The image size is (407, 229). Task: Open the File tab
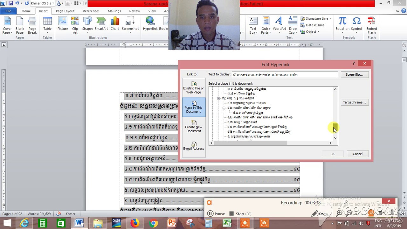tap(8, 11)
